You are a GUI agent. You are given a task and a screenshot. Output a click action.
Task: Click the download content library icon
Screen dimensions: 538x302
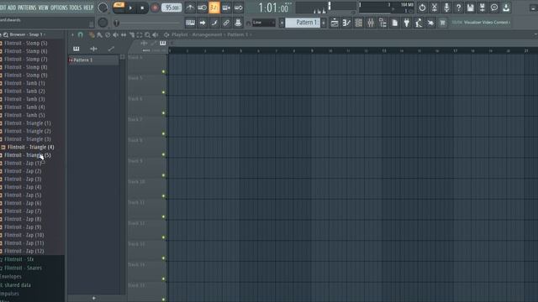pos(506,8)
